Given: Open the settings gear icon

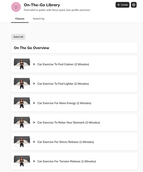Looking at the screenshot, I should [134, 5].
